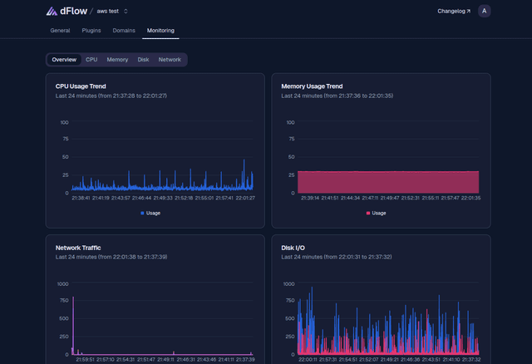Screen dimensions: 532x364
Task: Show the Memory monitoring view
Action: (x=117, y=60)
